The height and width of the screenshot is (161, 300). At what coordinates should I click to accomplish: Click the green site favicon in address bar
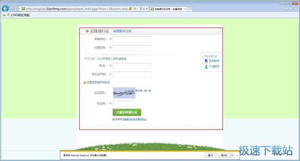click(x=23, y=8)
